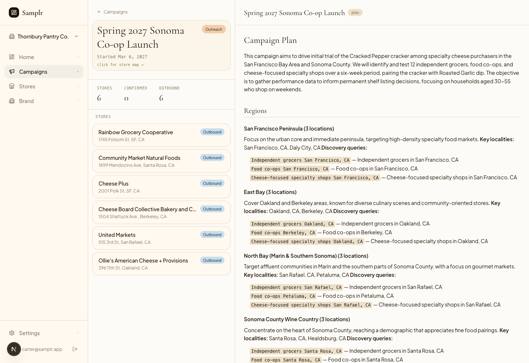Click query 'Independent grocers Santa Rosa, CA'
The width and height of the screenshot is (529, 363).
(296, 351)
